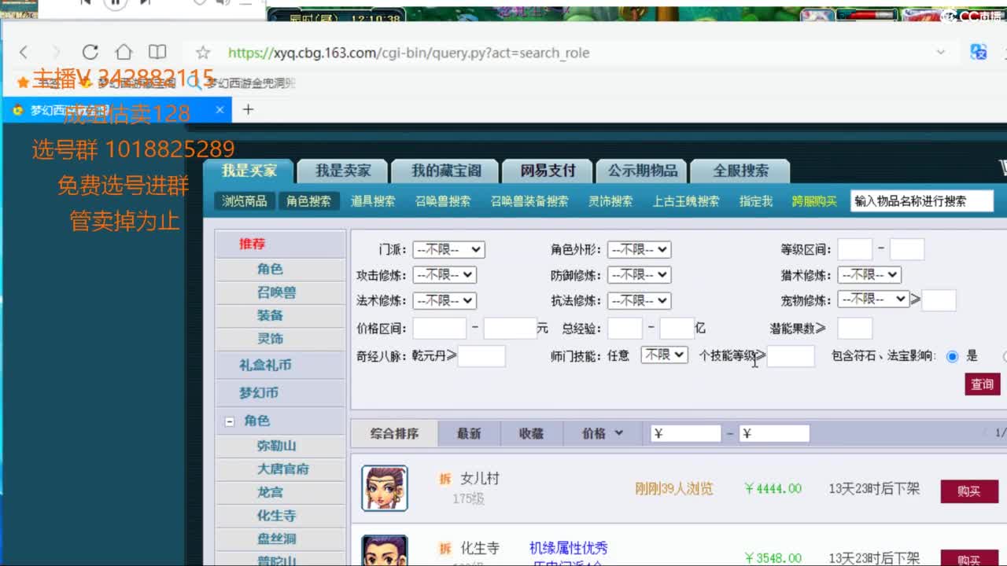
Task: Open the 攻击修炼 dropdown
Action: tap(444, 275)
